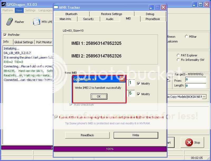Toggle Modify checkbox beside the '5' field
The height and width of the screenshot is (161, 211).
(x=138, y=94)
